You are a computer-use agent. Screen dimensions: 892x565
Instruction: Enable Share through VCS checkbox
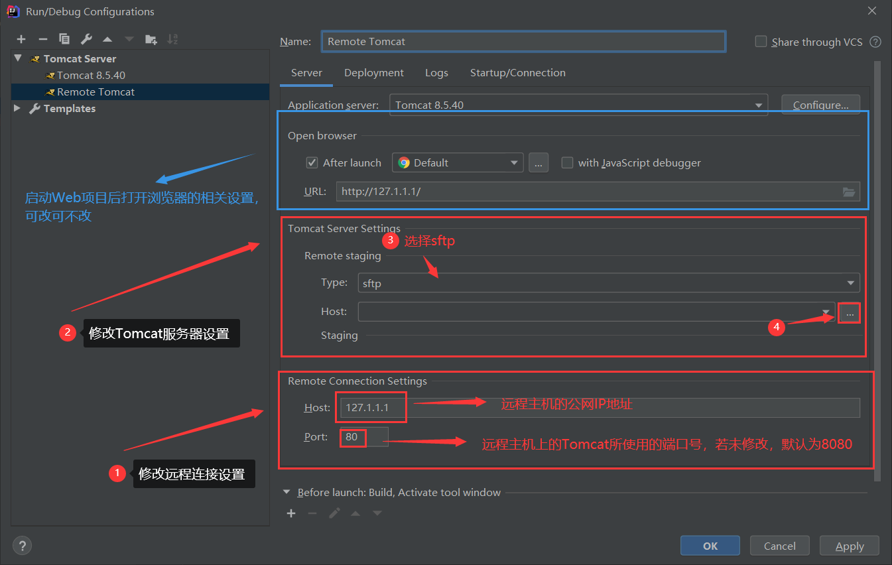tap(761, 41)
